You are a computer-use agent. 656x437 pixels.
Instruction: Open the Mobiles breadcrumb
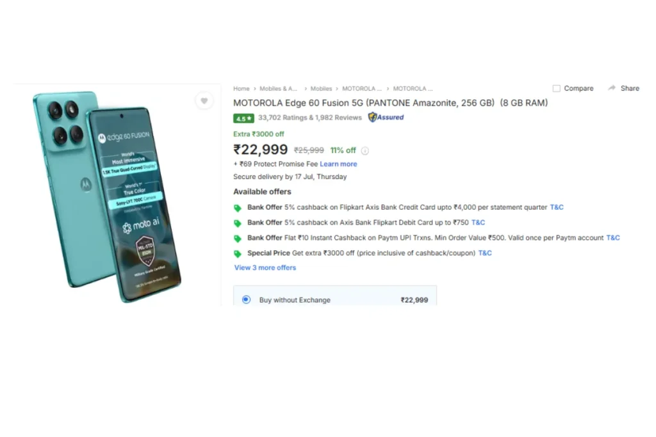click(x=321, y=88)
